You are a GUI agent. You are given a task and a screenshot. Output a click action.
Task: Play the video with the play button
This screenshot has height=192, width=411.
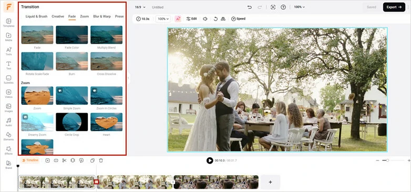(x=210, y=160)
